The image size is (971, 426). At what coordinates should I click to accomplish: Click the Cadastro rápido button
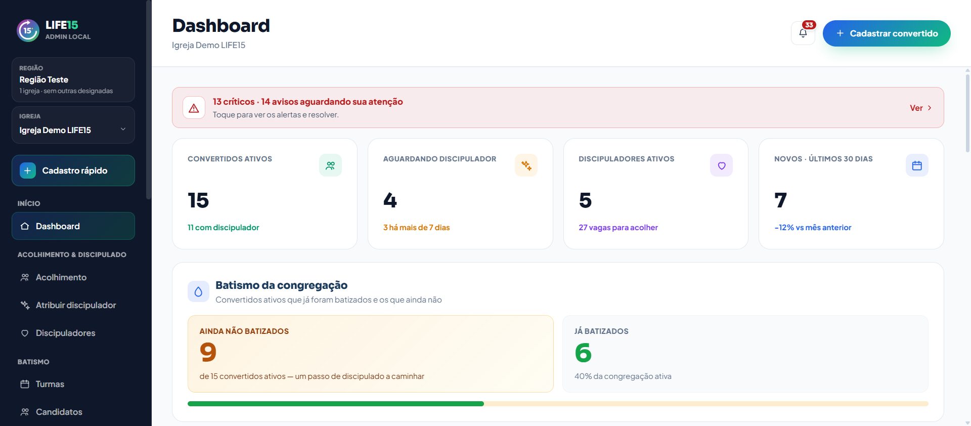pos(73,171)
